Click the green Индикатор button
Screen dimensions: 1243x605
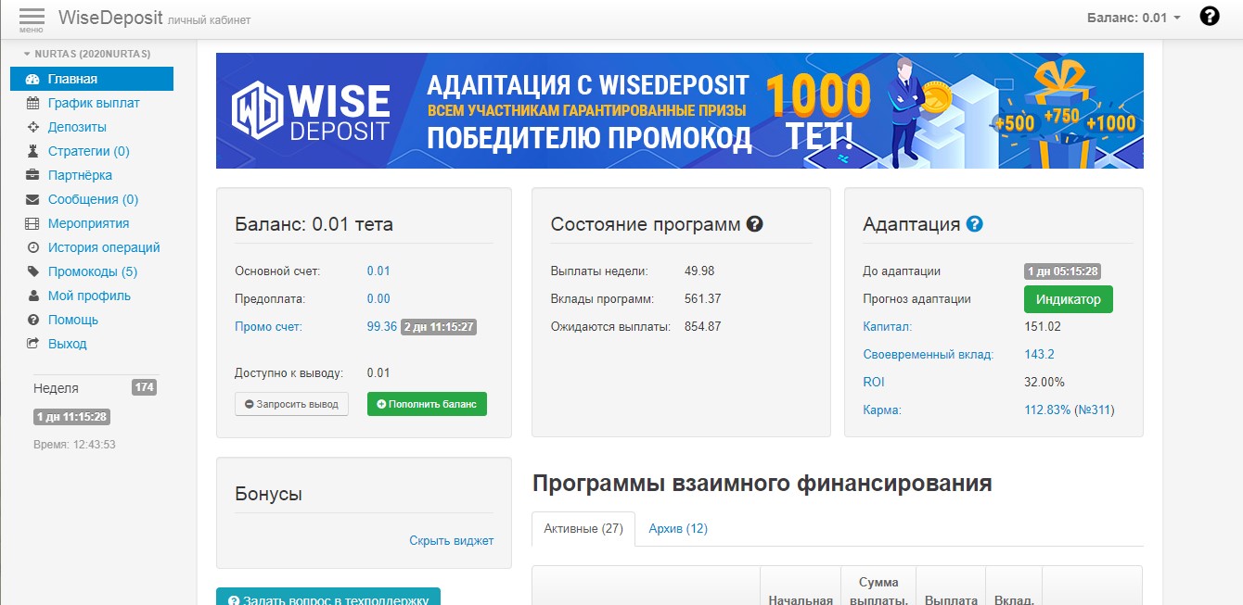(x=1068, y=299)
